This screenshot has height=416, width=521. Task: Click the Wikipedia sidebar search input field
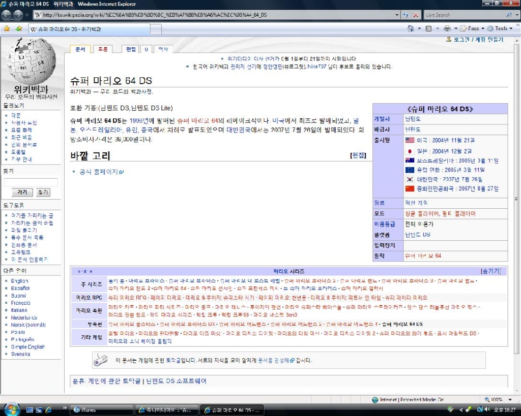(x=31, y=182)
